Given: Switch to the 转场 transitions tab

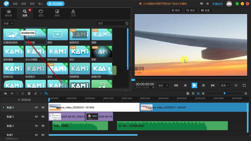Looking at the screenshot, I should pyautogui.click(x=57, y=13).
